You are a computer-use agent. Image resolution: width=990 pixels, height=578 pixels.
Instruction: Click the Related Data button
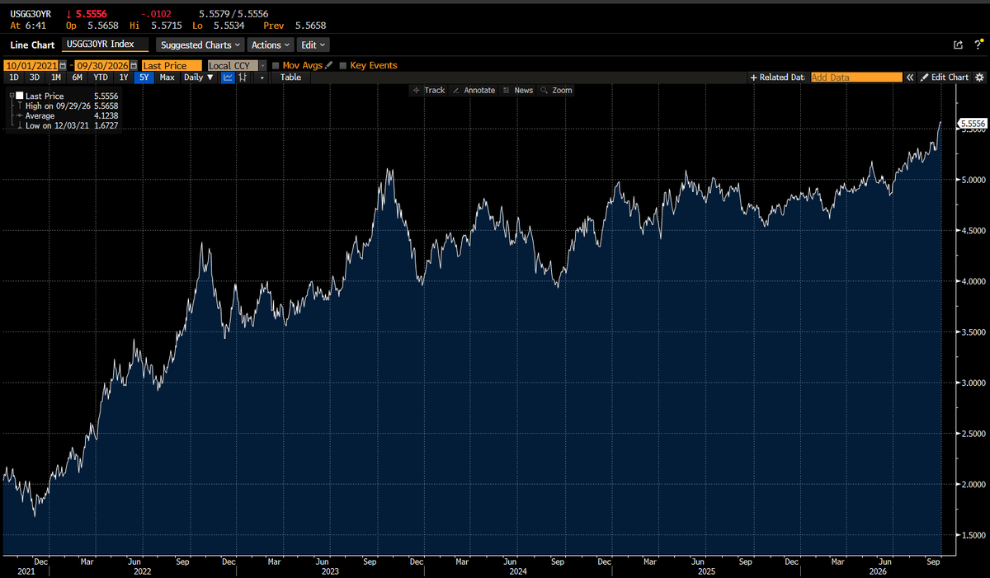(777, 77)
